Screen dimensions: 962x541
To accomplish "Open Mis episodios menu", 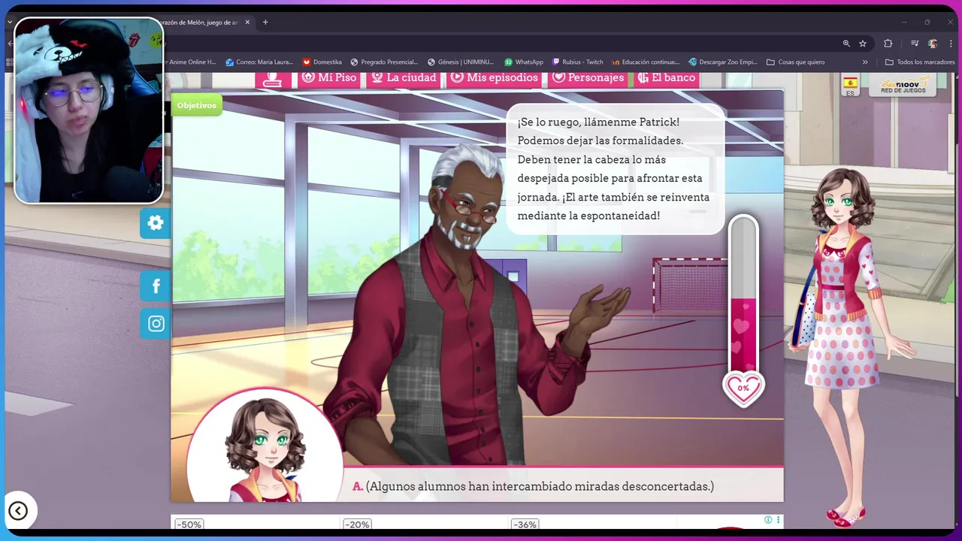I will click(x=495, y=78).
